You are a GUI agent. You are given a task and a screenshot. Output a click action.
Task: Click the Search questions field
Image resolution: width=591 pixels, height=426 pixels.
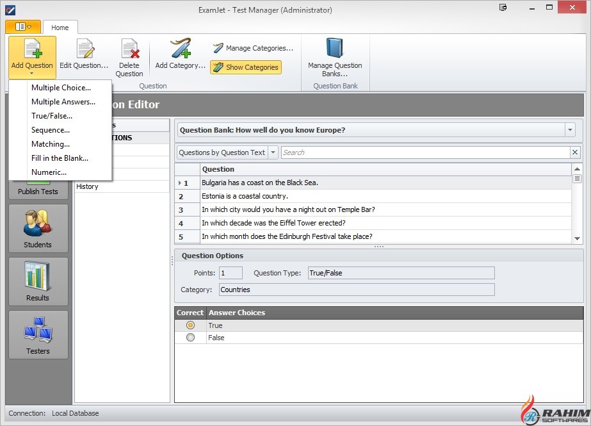coord(425,152)
